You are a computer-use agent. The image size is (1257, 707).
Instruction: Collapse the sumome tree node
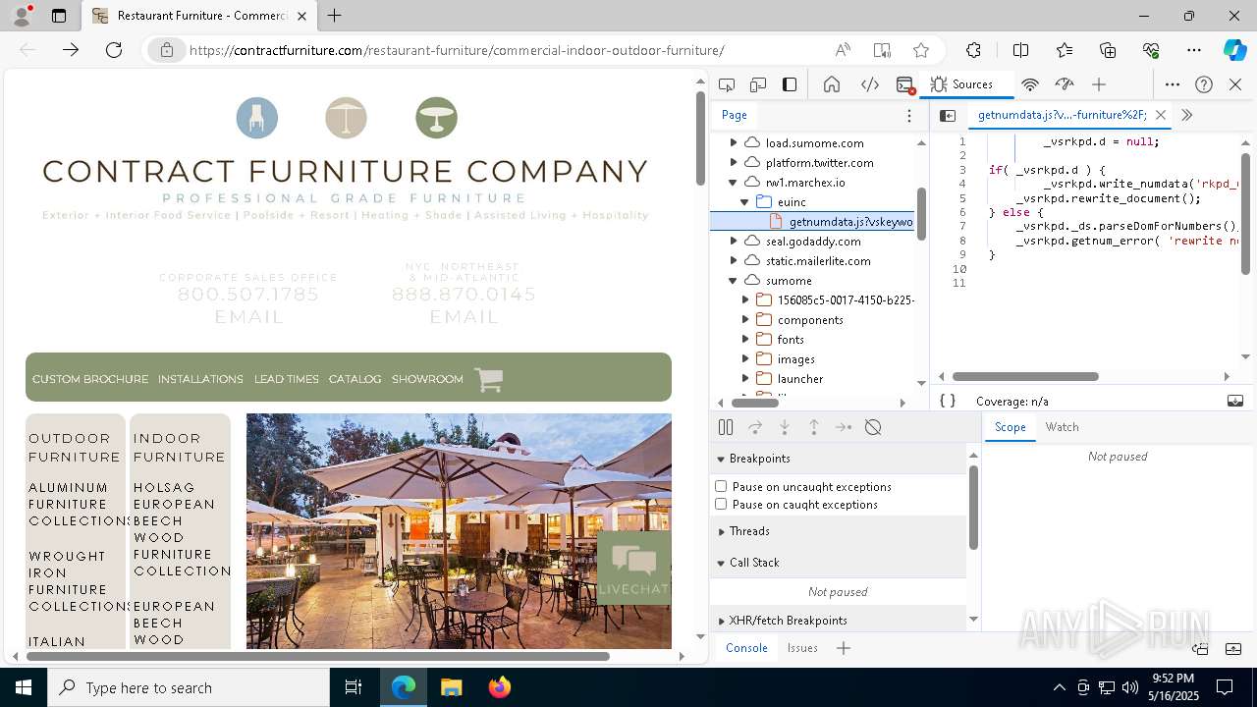(x=733, y=280)
